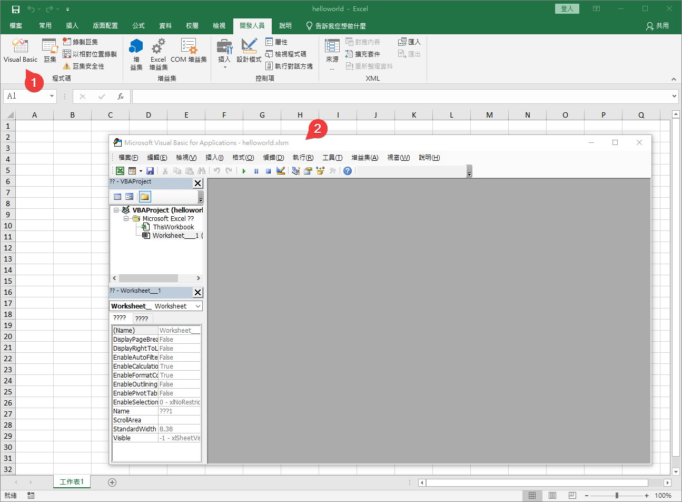Expand the Worksheet object combo box in Properties
Image resolution: width=682 pixels, height=502 pixels.
(198, 306)
